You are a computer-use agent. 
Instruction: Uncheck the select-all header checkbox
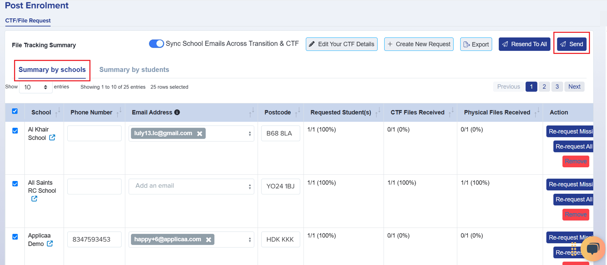[15, 112]
